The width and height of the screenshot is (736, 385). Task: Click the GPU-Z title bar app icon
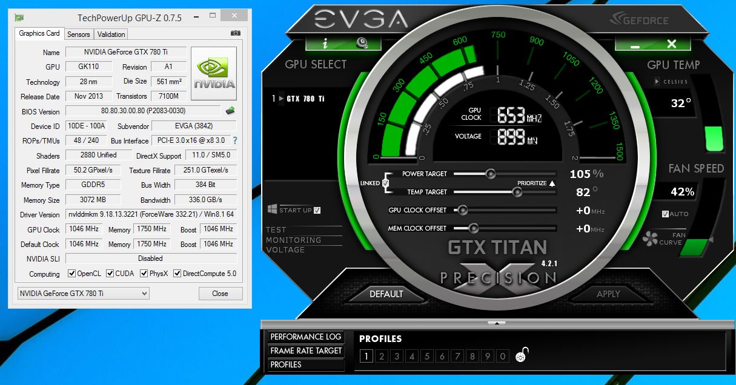19,17
